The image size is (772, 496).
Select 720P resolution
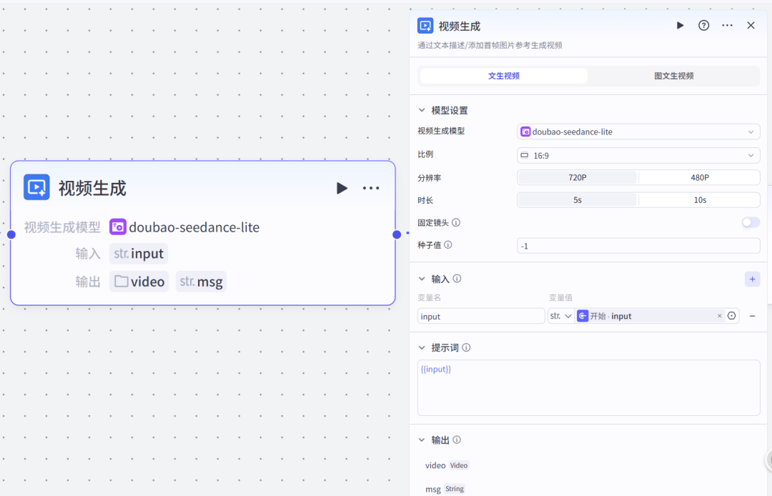[x=578, y=178]
